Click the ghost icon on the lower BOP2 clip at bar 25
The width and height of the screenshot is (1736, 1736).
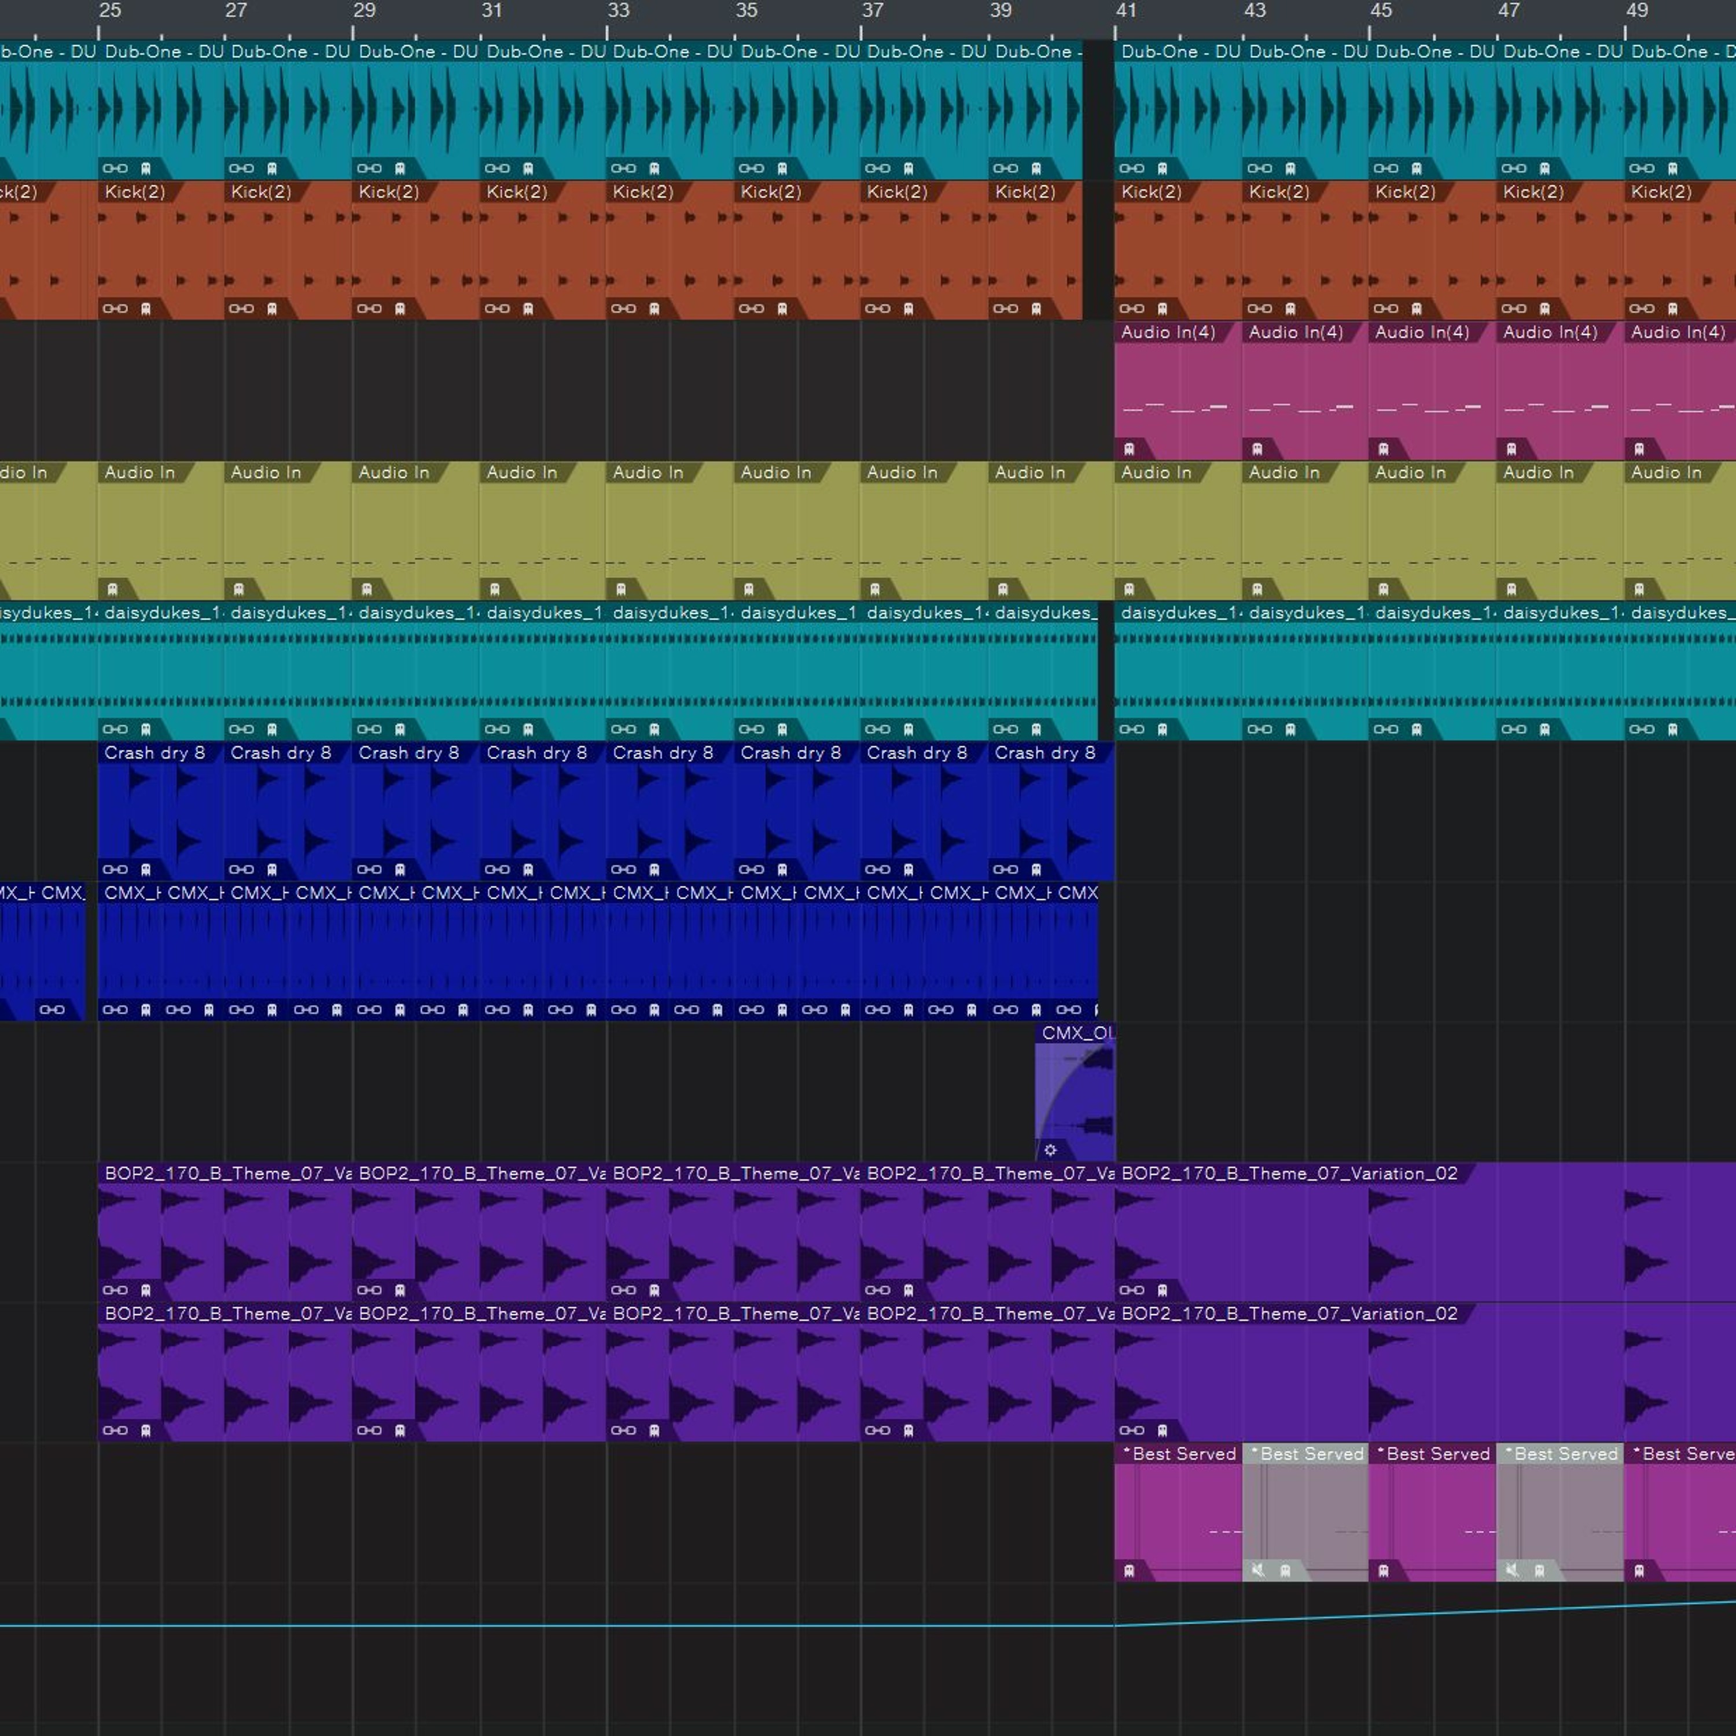click(x=146, y=1430)
